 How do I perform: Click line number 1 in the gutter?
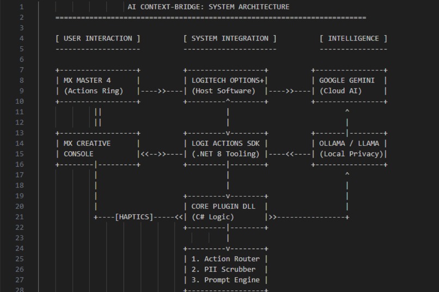click(22, 7)
